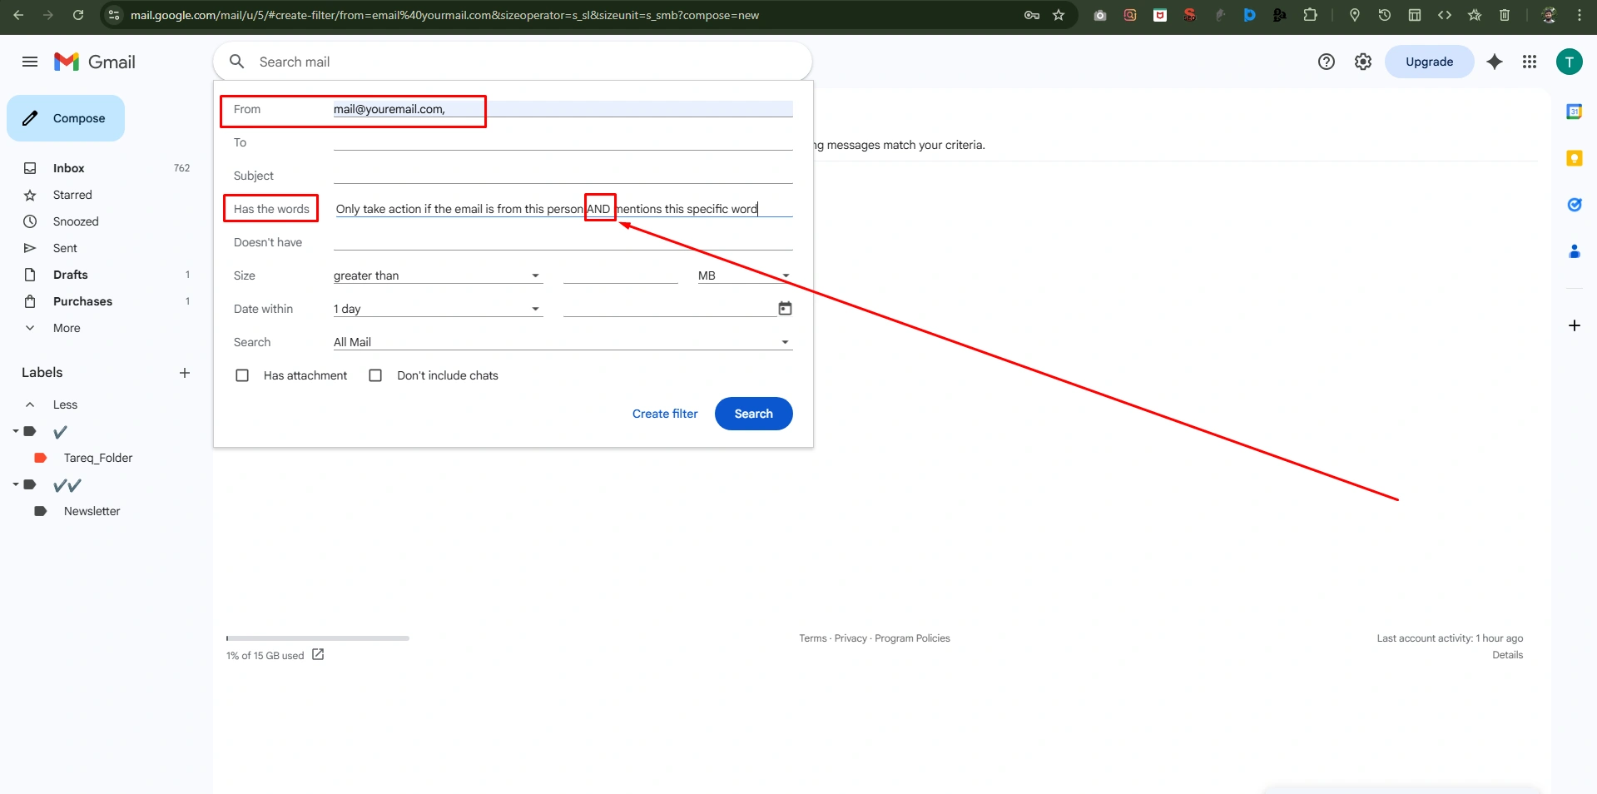Open the account avatar T
This screenshot has width=1597, height=794.
click(1570, 62)
